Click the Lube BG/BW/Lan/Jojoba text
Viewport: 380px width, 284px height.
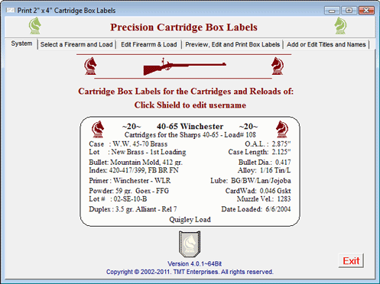click(x=251, y=181)
